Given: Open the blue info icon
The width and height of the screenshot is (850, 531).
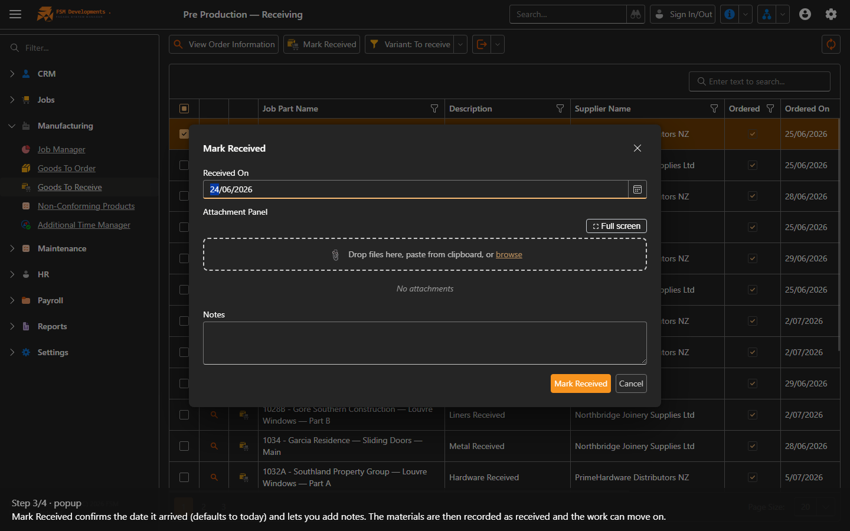Looking at the screenshot, I should (x=730, y=14).
